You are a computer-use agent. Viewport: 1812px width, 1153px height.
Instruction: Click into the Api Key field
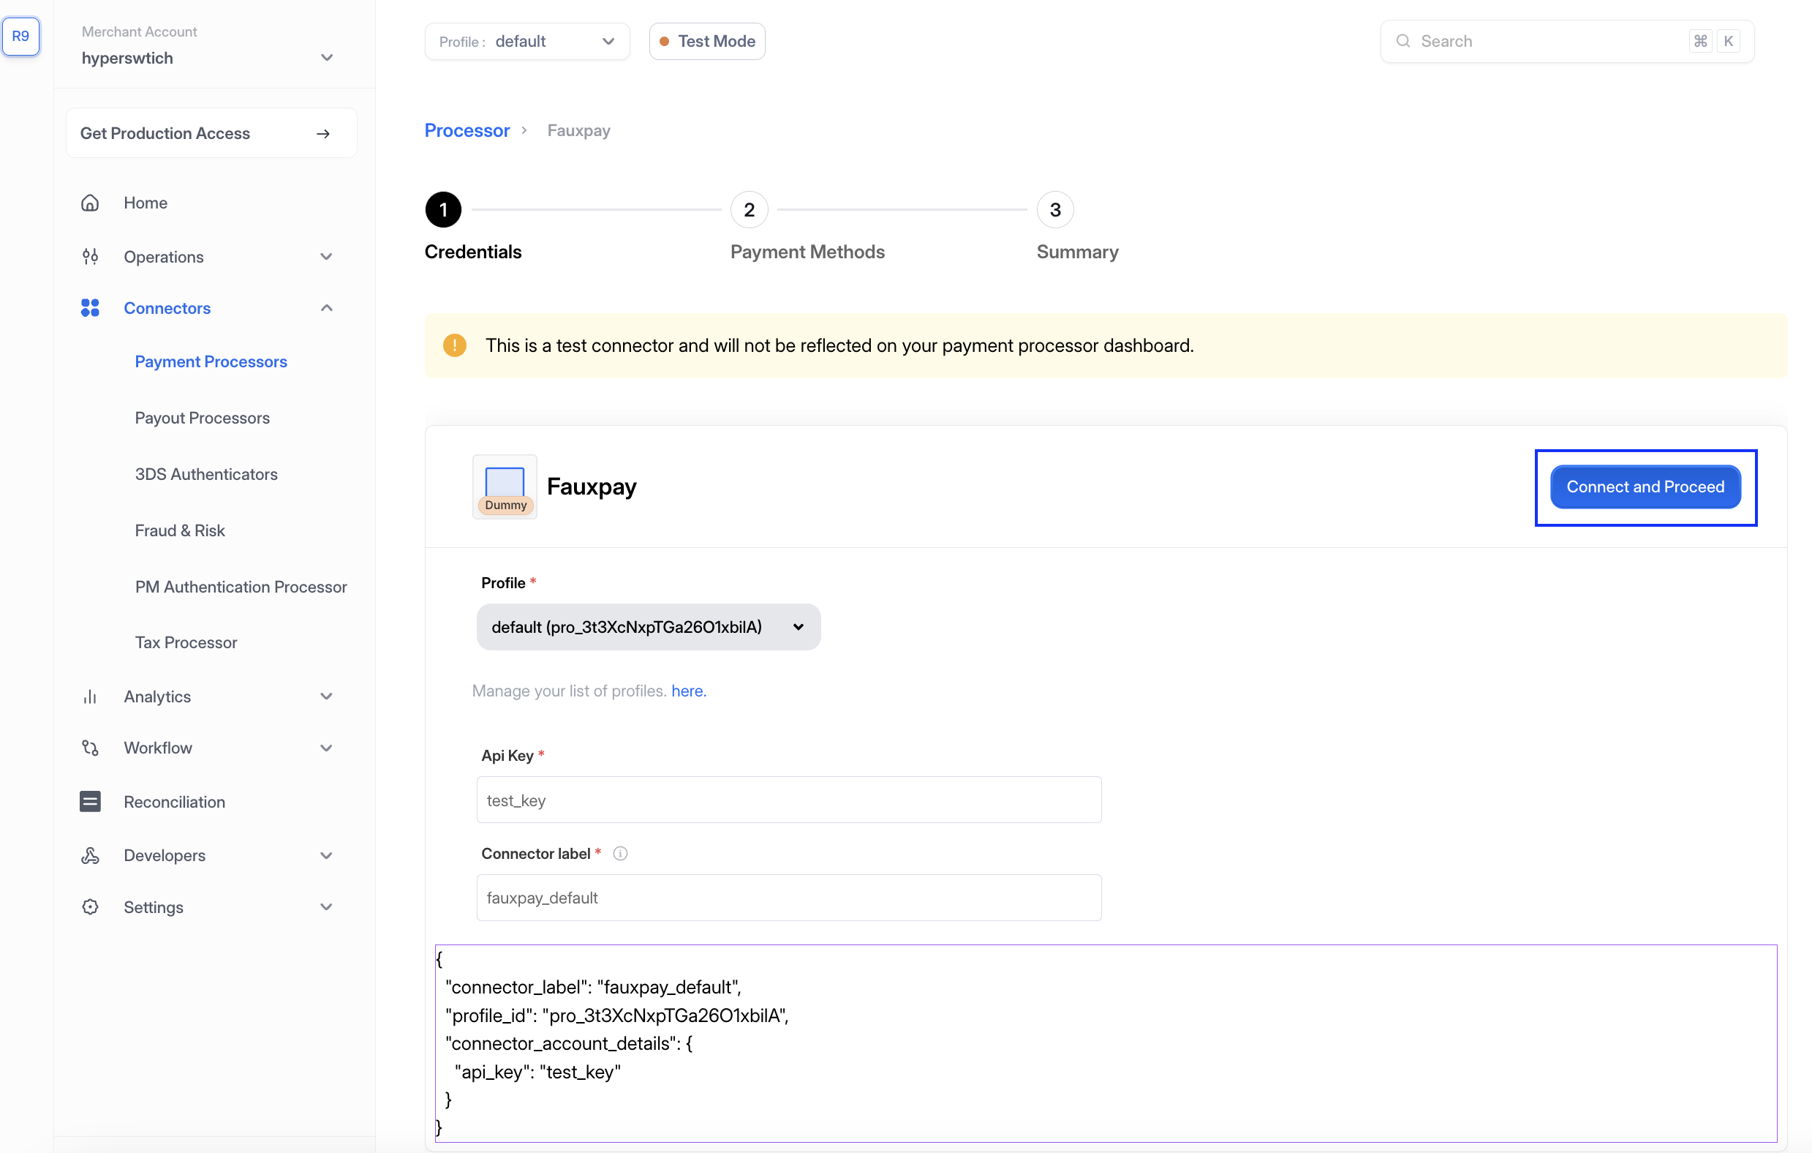tap(788, 800)
